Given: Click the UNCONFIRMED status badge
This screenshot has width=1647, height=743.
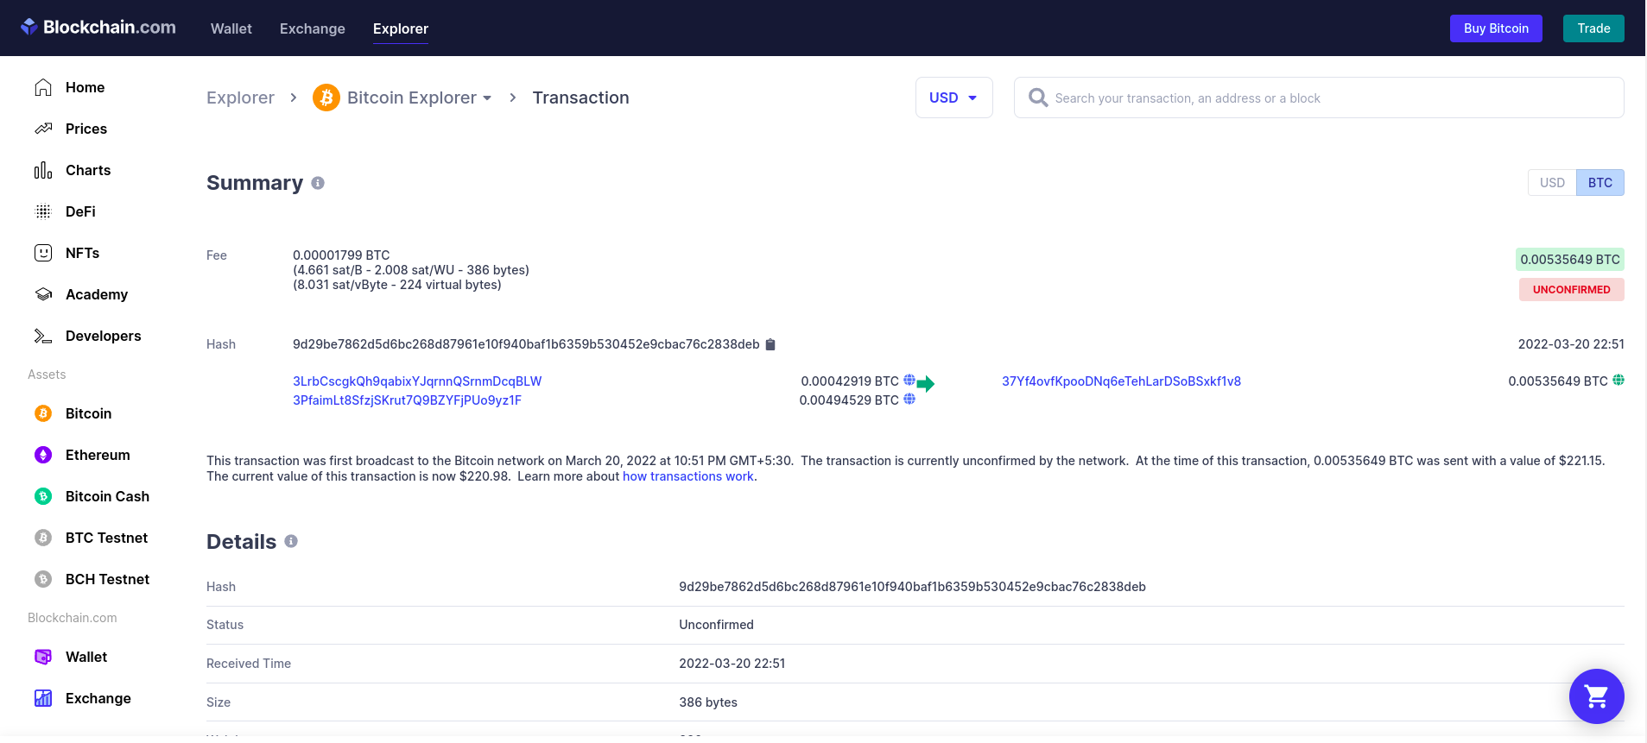Looking at the screenshot, I should tap(1571, 289).
